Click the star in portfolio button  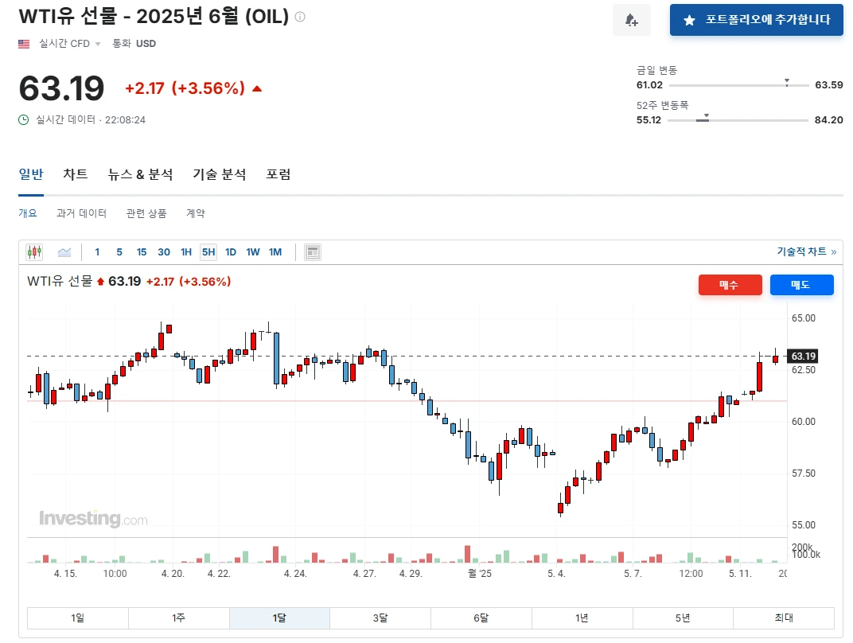689,21
